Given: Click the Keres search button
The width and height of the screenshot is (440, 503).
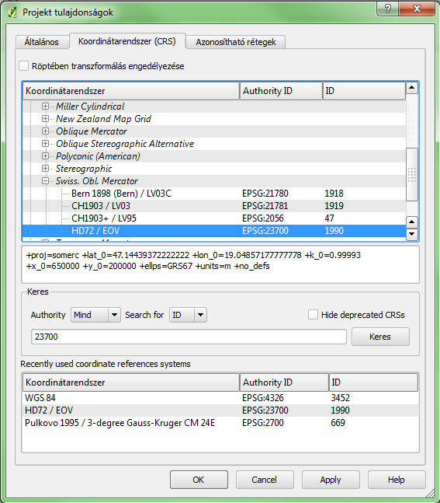Looking at the screenshot, I should (380, 337).
